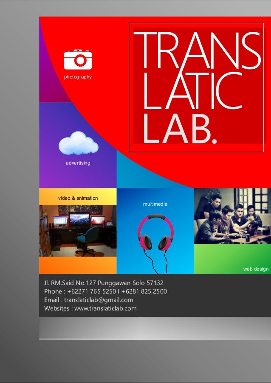Click the address line Jl. RM.Said No.127
This screenshot has height=383, width=271.
(104, 283)
